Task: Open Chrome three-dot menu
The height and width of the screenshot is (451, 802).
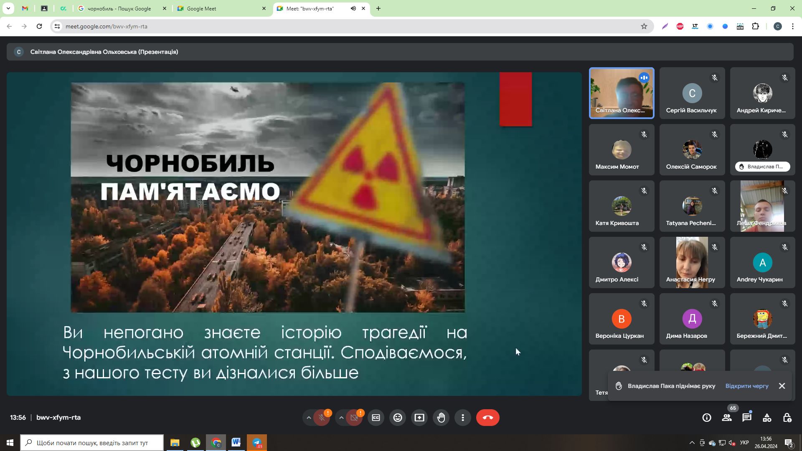Action: [793, 26]
